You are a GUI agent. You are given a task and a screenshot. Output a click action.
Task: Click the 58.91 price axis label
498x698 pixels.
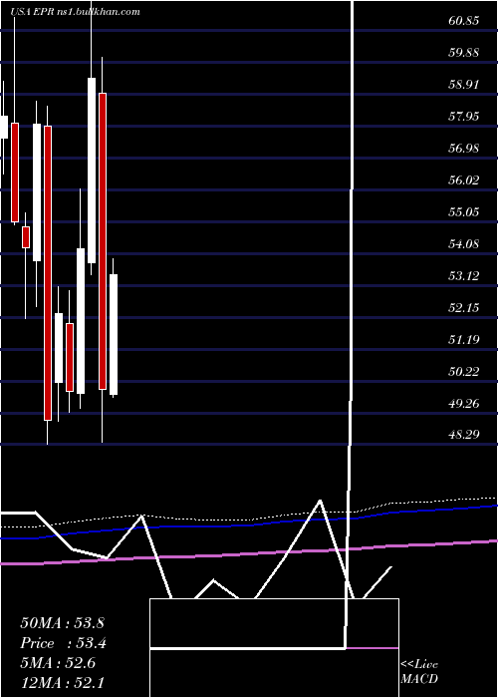click(x=464, y=85)
